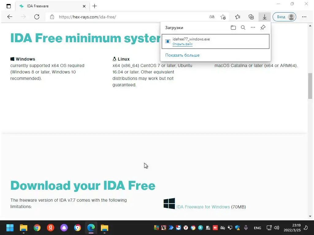Close the IDA Freeware tab
The width and height of the screenshot is (314, 235).
[x=84, y=6]
